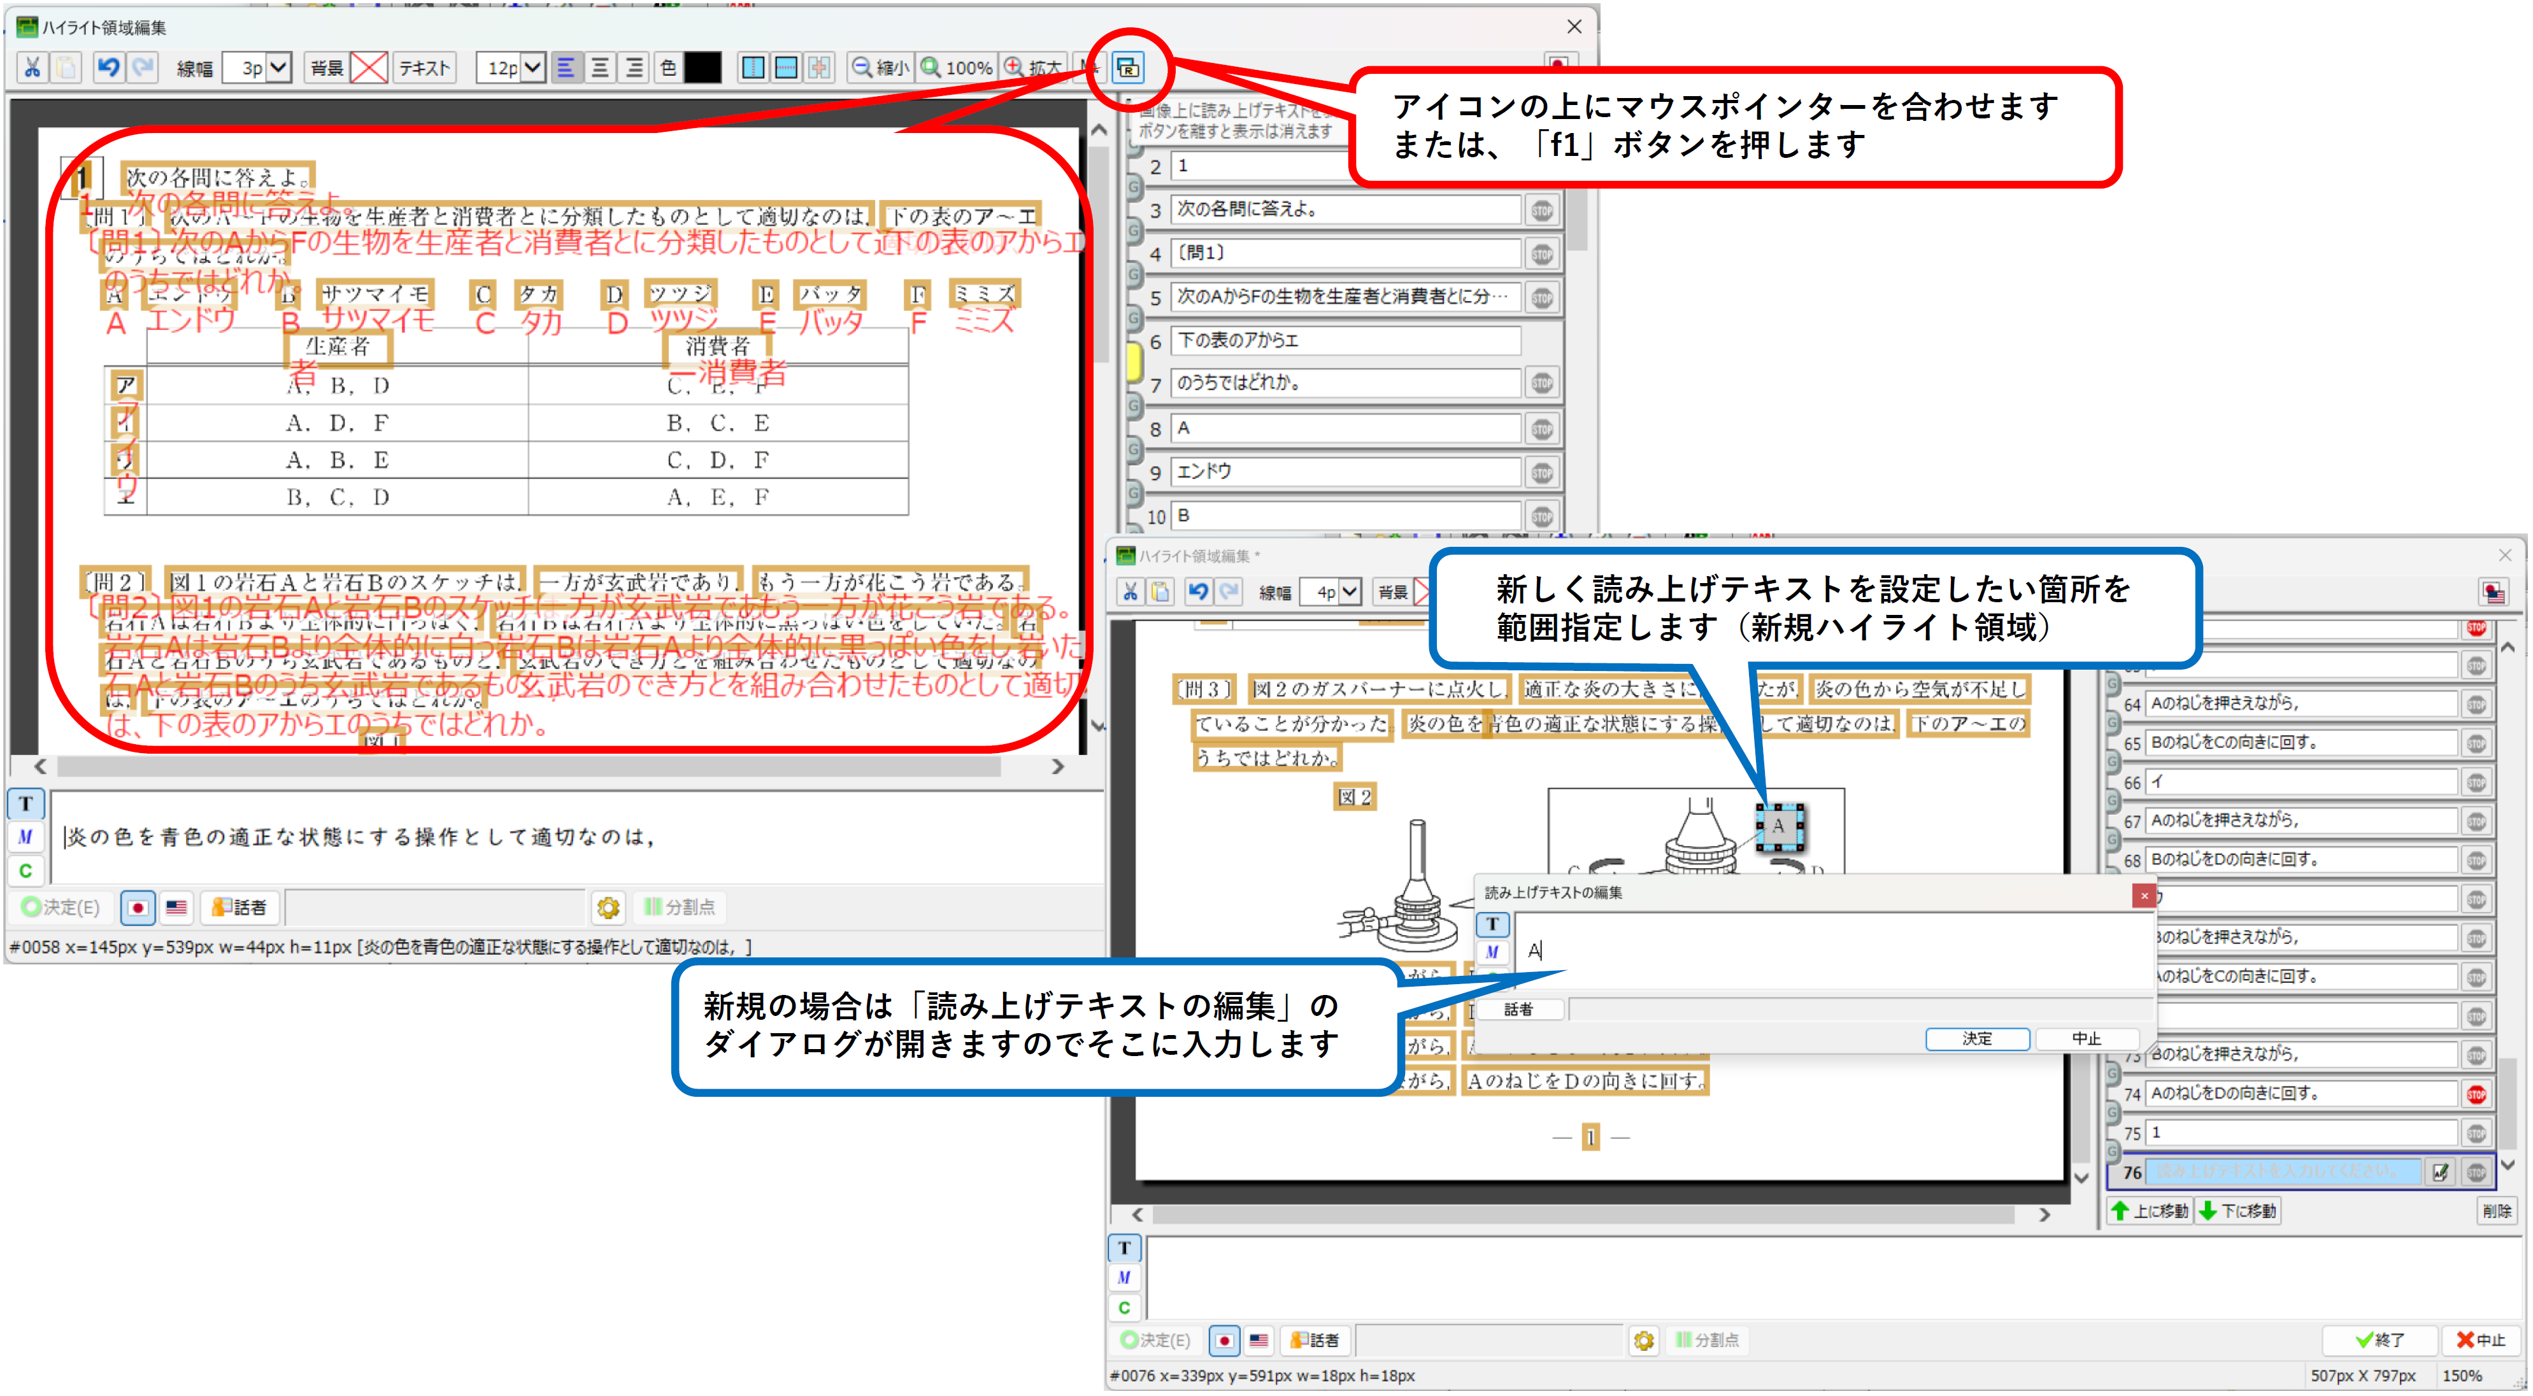Viewport: 2533px width, 1396px height.
Task: Click the scissors icon in the 問3 window toolbar
Action: (x=1130, y=592)
